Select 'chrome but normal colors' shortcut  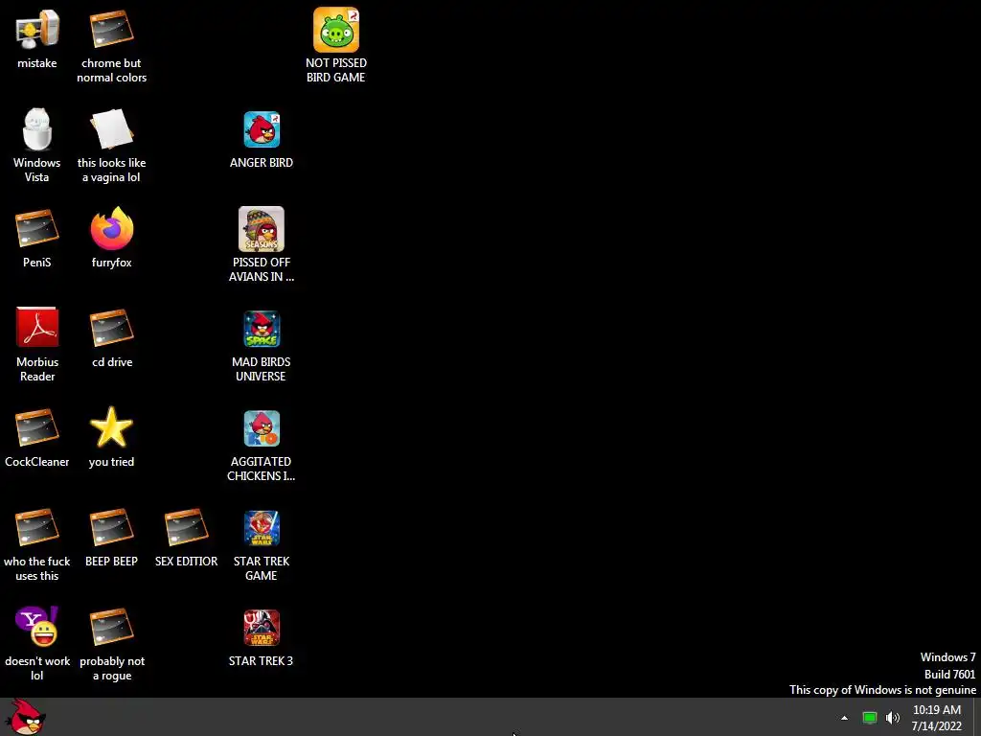(111, 30)
